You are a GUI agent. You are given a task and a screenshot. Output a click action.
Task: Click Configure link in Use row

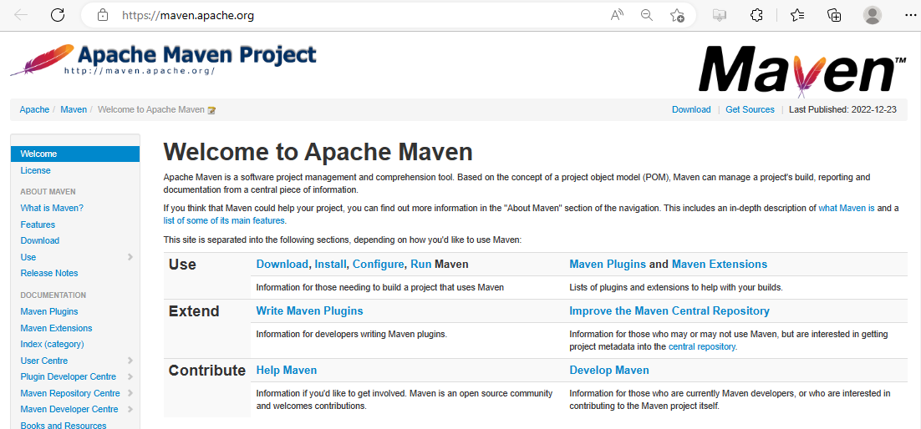tap(379, 264)
